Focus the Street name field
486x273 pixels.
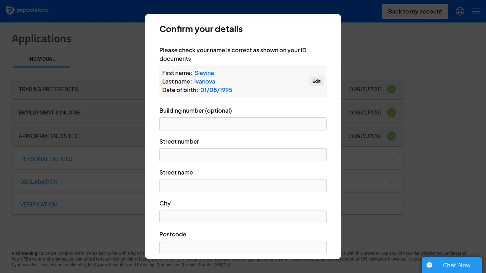(x=243, y=186)
